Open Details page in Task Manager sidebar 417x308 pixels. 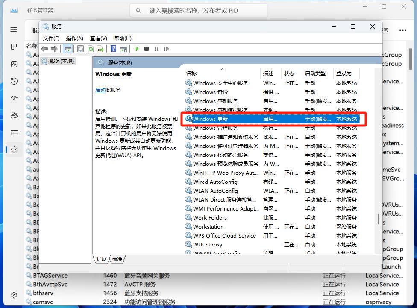pyautogui.click(x=14, y=132)
